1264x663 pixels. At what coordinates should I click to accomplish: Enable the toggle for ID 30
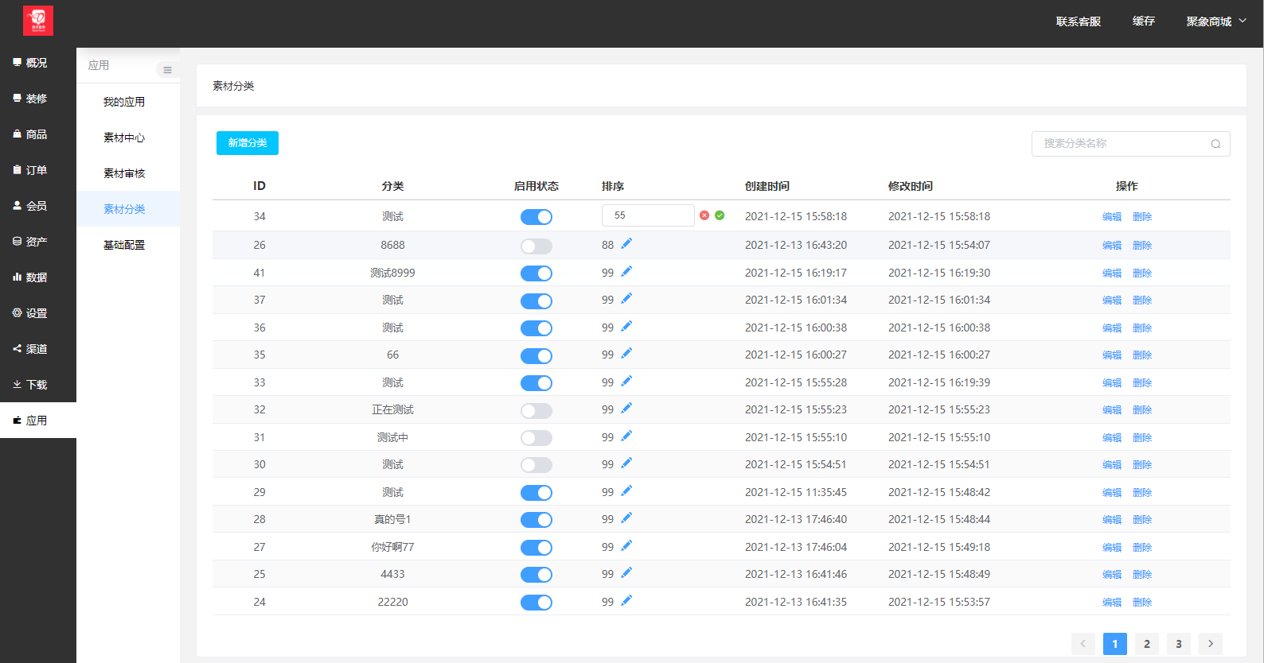[x=536, y=465]
